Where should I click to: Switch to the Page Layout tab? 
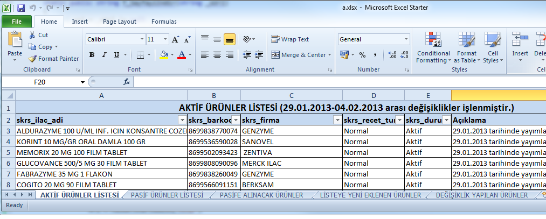[120, 22]
